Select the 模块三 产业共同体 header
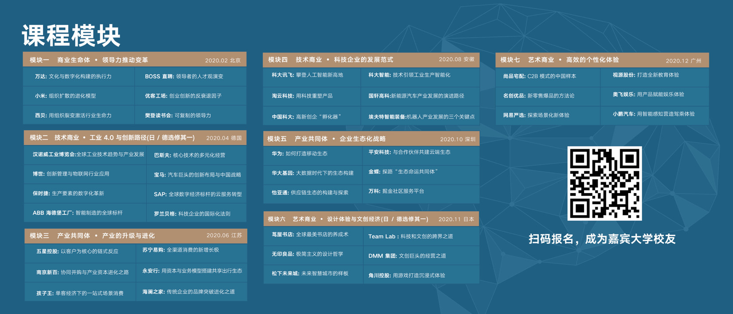 pyautogui.click(x=136, y=236)
